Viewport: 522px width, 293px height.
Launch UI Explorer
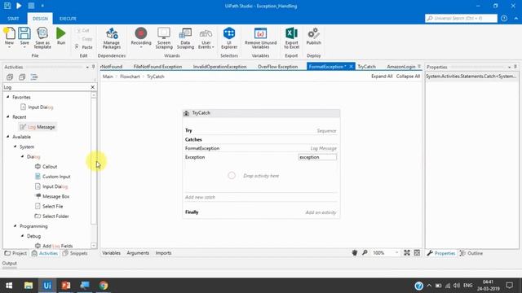pos(229,38)
